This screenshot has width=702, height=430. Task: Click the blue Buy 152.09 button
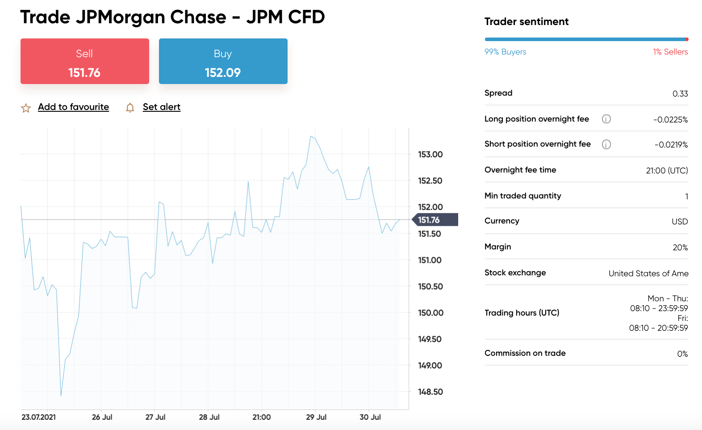[223, 61]
